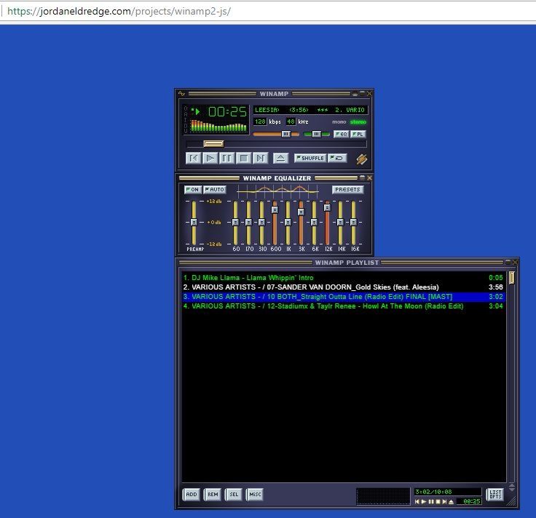Click the playlist mini Pause button
This screenshot has height=518, width=536.
point(431,501)
